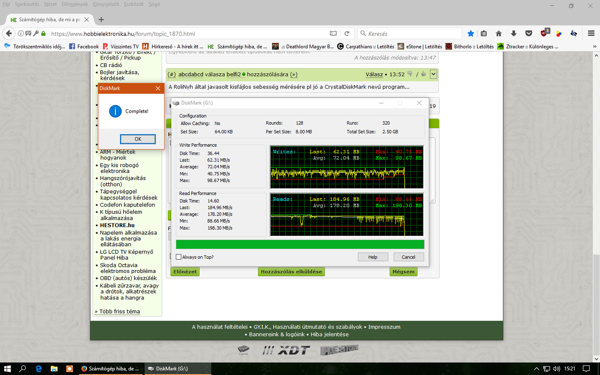Open the Nézet menu
The image size is (600, 375).
(x=50, y=4)
